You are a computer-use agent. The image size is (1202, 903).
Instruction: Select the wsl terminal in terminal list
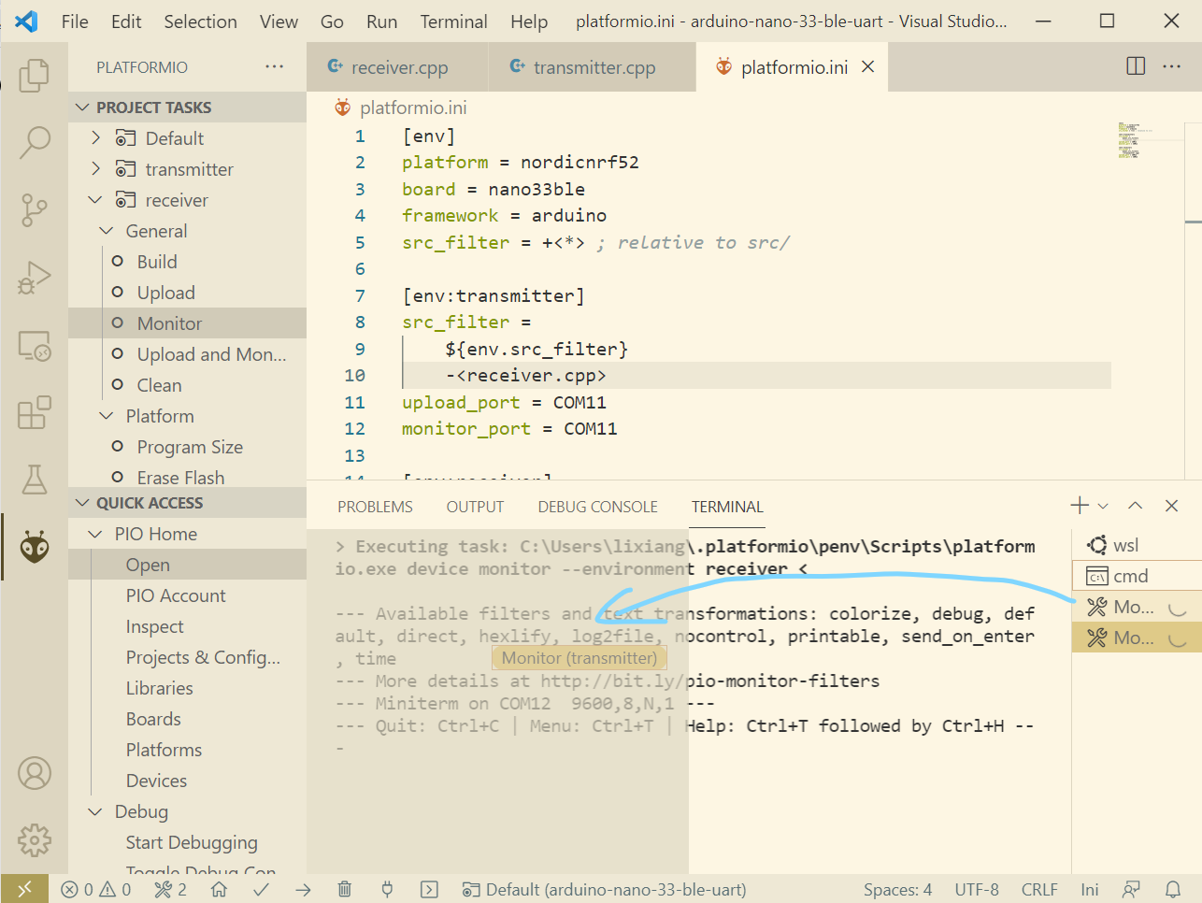pyautogui.click(x=1137, y=545)
